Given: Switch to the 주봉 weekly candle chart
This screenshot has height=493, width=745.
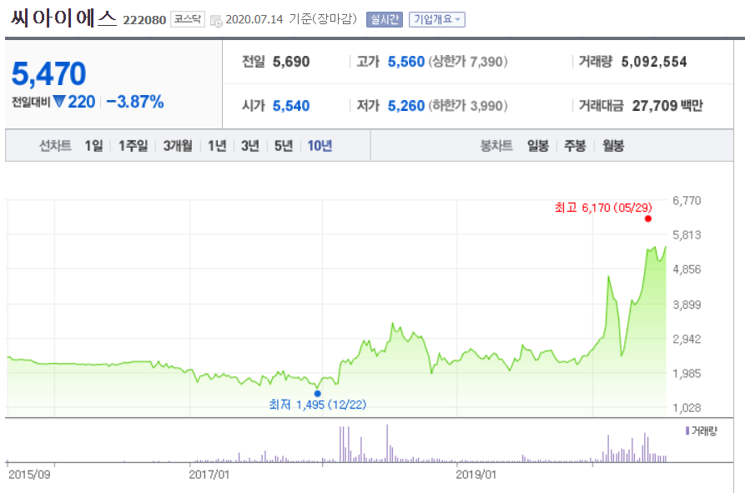Looking at the screenshot, I should tap(575, 146).
